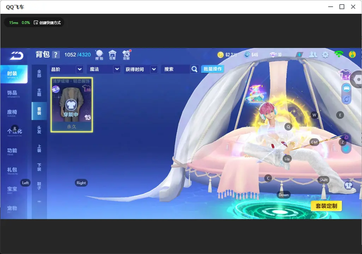362x254 pixels.
Task: Switch to the 主题 subcategory tab
Action: pyautogui.click(x=39, y=92)
